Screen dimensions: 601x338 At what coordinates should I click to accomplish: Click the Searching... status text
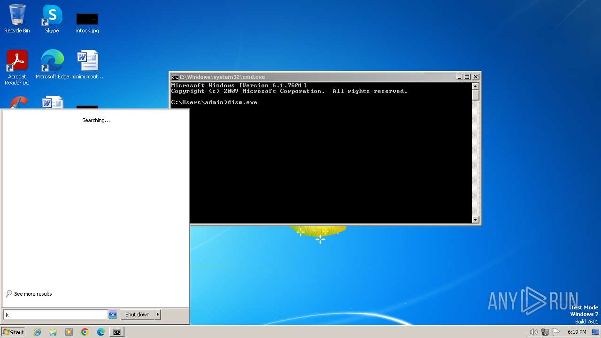point(96,120)
